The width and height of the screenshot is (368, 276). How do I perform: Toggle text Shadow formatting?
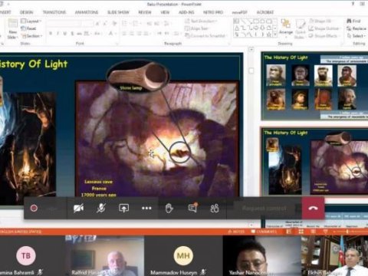point(72,34)
